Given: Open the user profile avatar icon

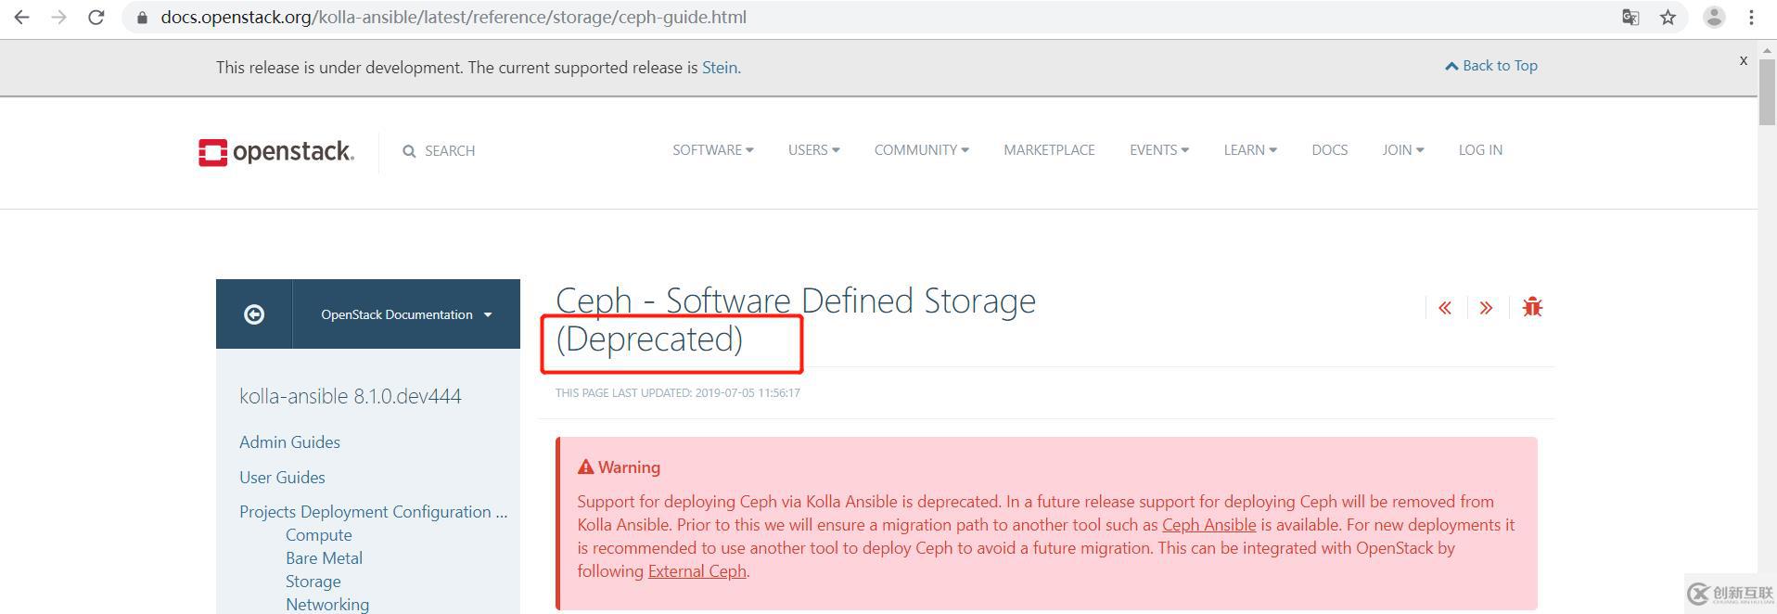Looking at the screenshot, I should click(x=1714, y=18).
